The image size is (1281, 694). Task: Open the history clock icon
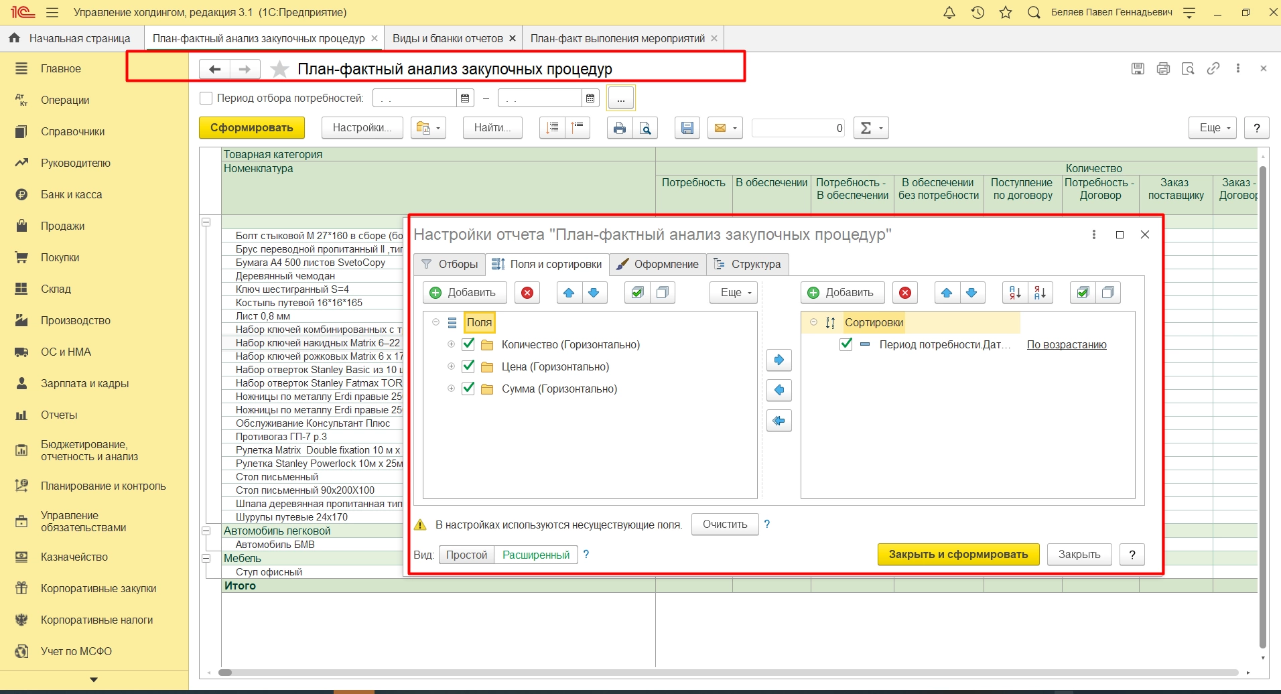click(977, 13)
